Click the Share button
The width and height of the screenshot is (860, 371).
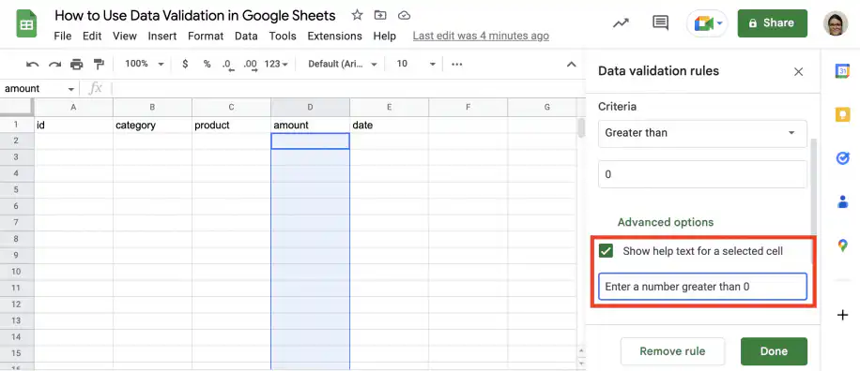[773, 23]
